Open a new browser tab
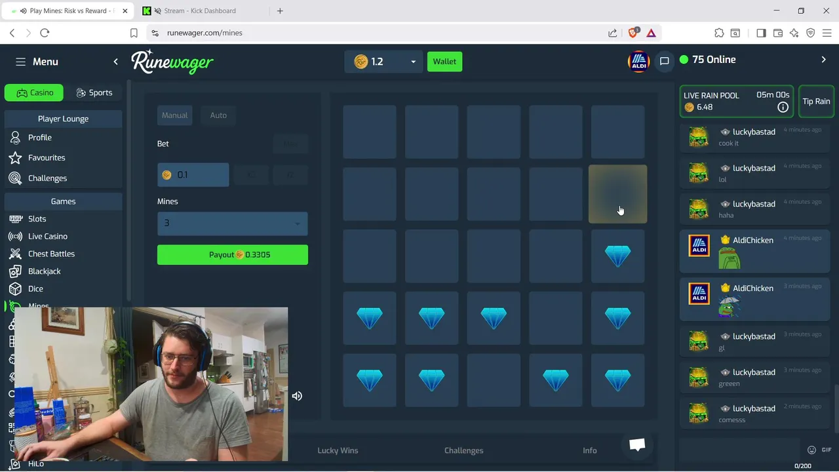The width and height of the screenshot is (839, 472). [x=280, y=10]
